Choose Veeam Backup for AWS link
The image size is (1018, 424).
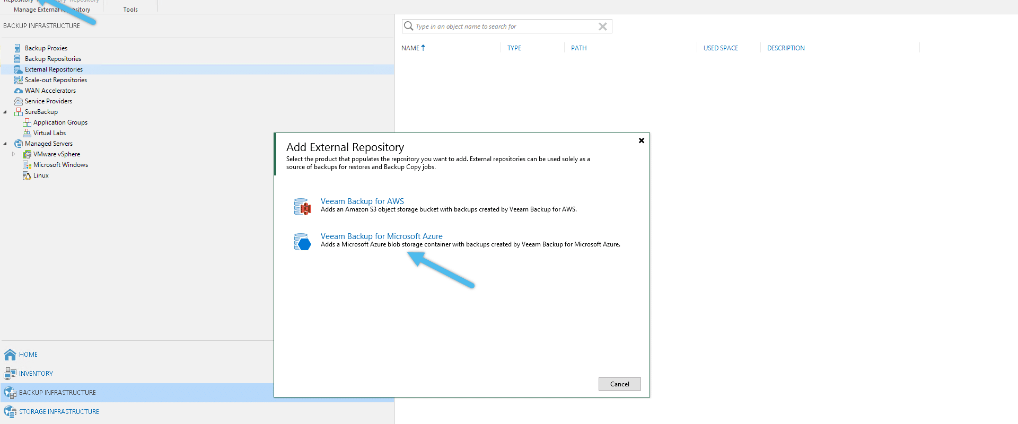click(x=362, y=201)
